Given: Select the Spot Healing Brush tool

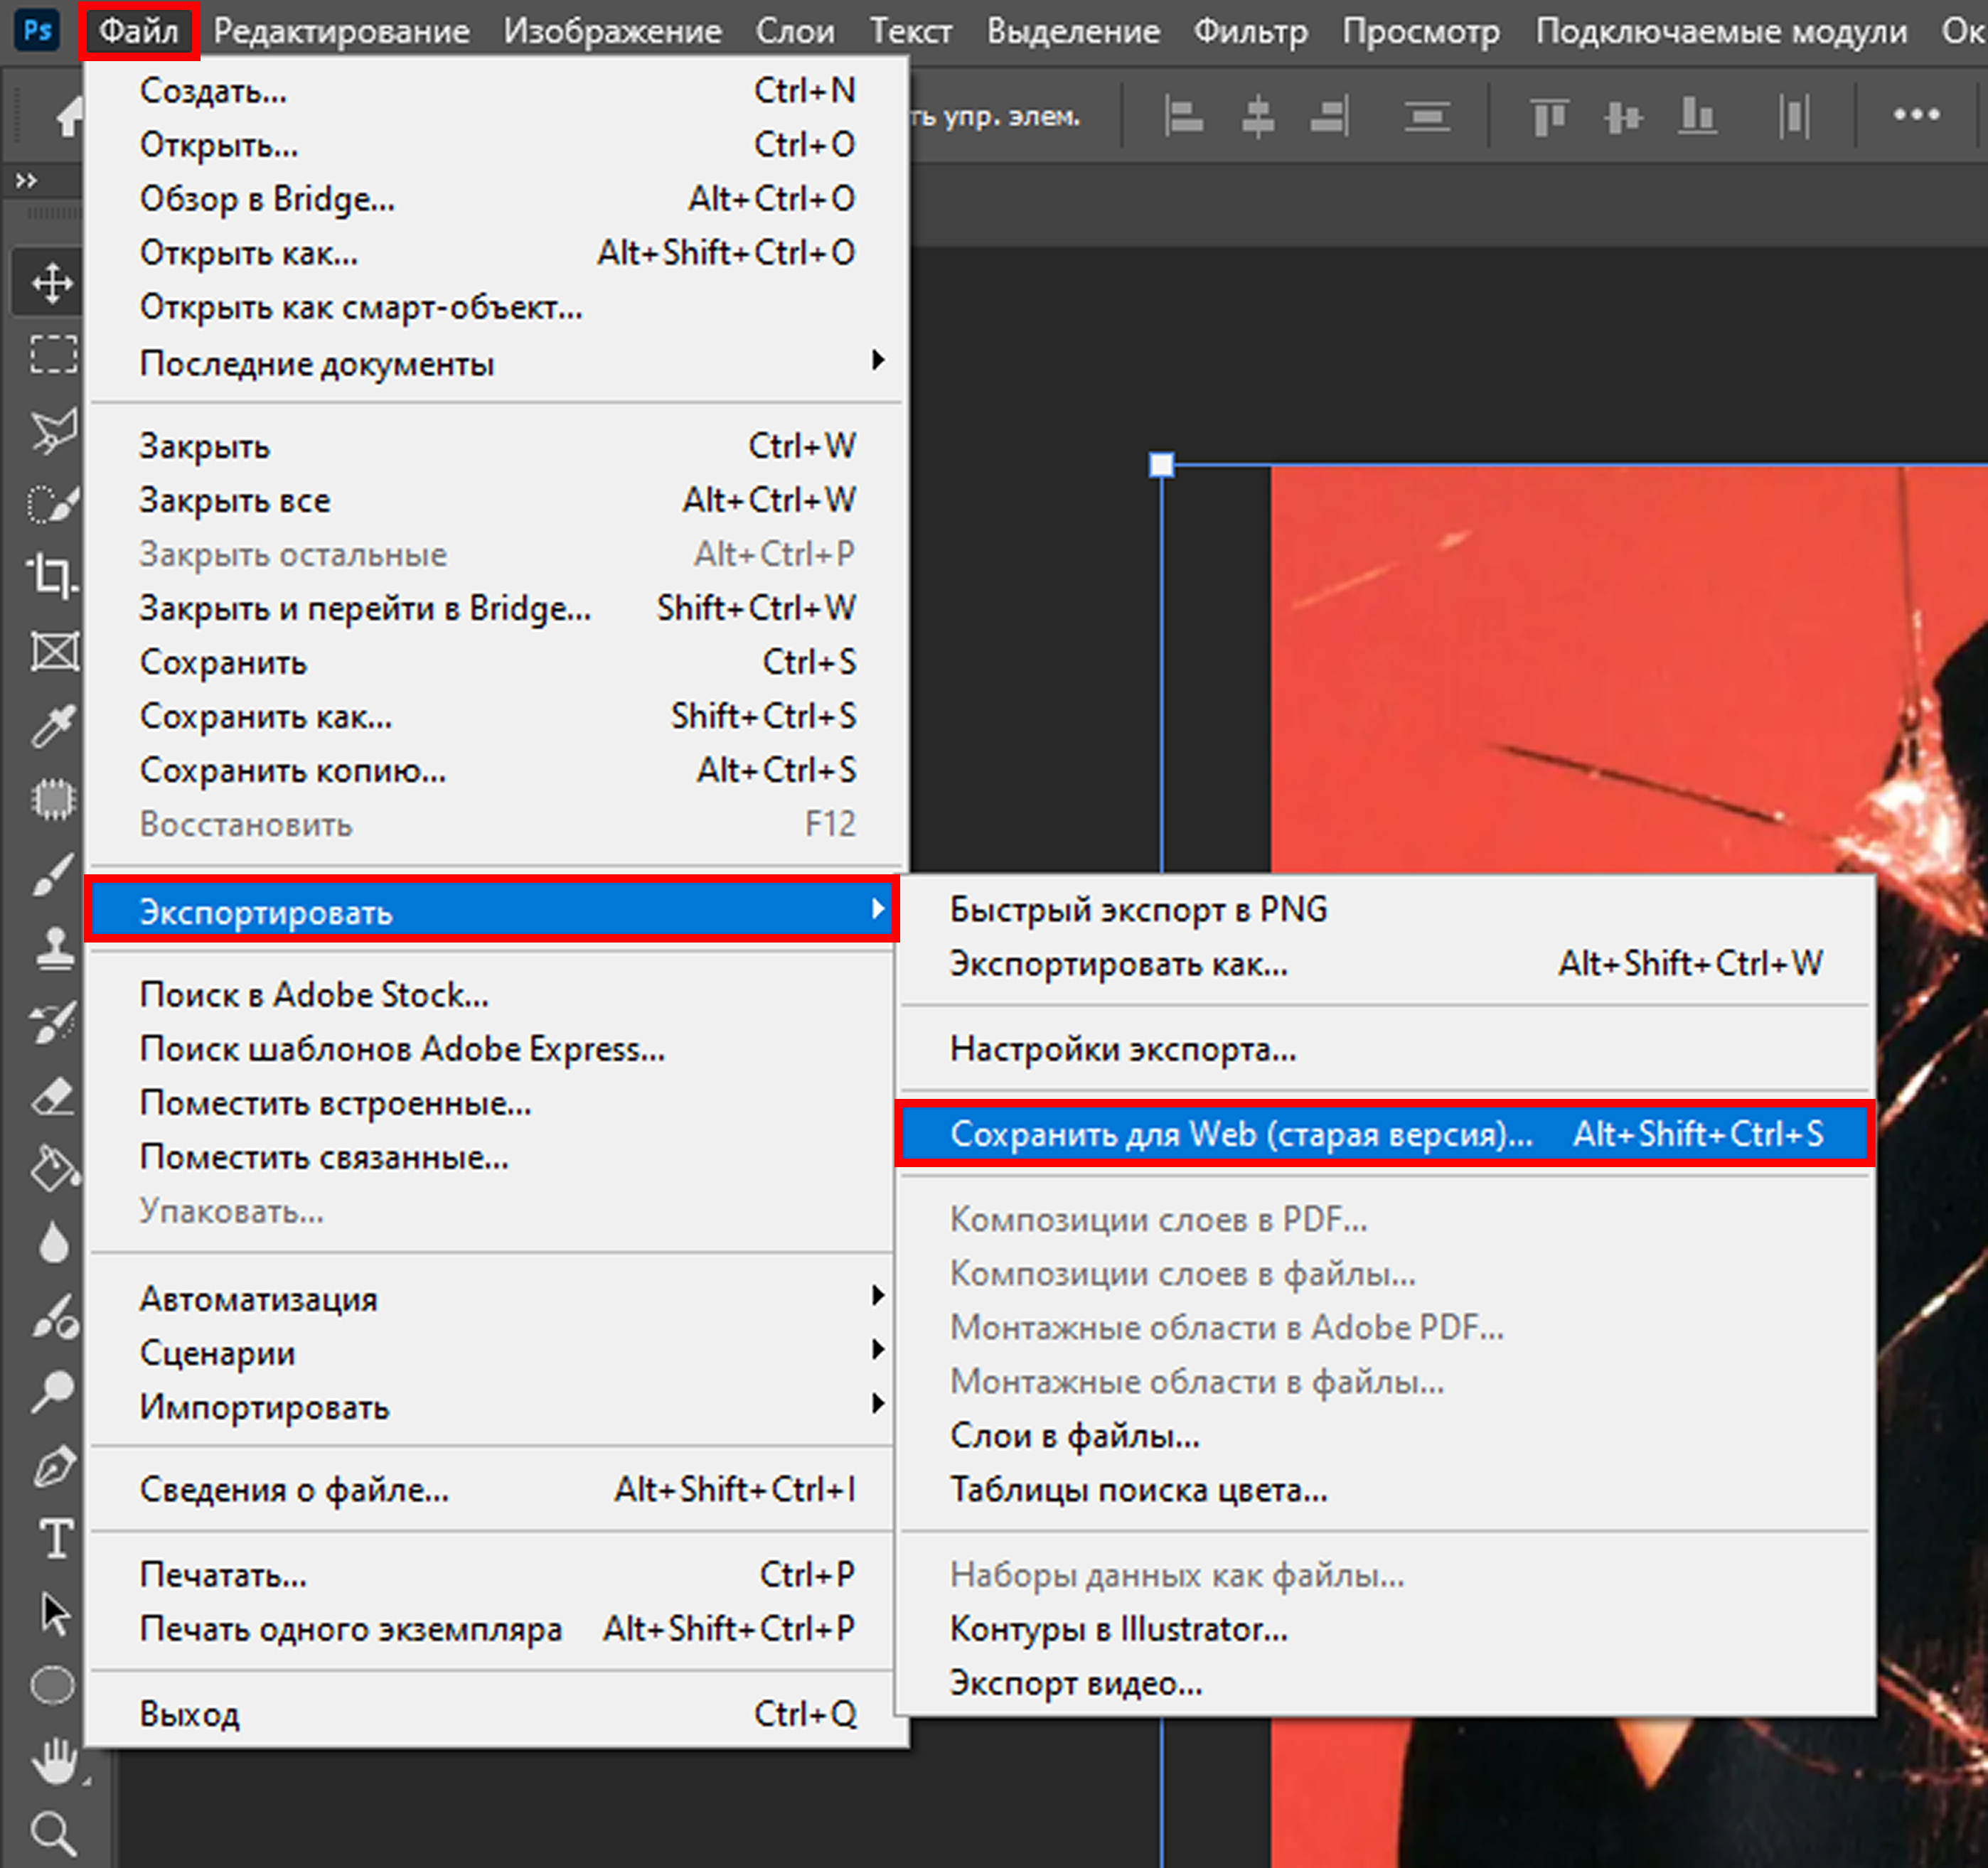Looking at the screenshot, I should [x=53, y=800].
